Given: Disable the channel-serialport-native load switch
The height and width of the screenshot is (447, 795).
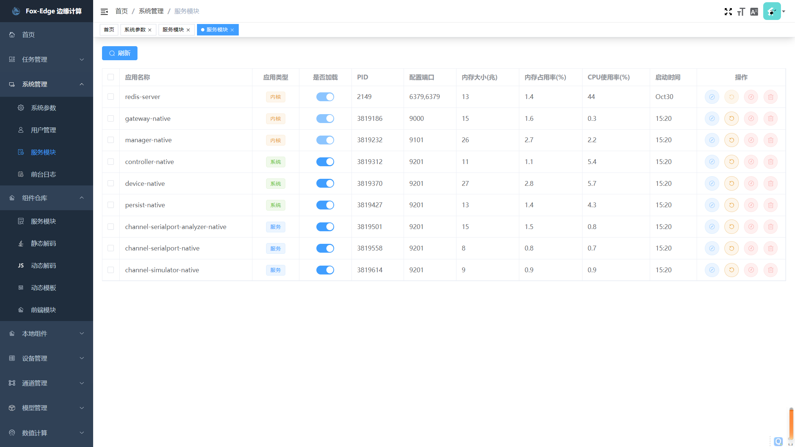Looking at the screenshot, I should [x=325, y=248].
